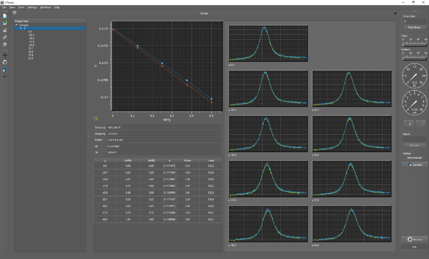The image size is (429, 259).
Task: Open the Settings menu
Action: pos(32,7)
